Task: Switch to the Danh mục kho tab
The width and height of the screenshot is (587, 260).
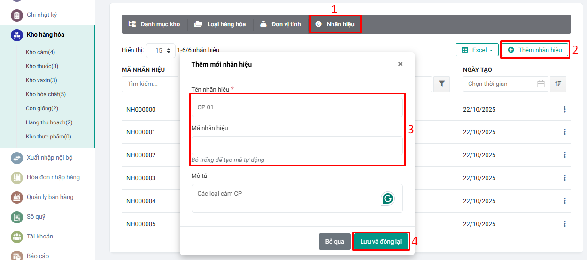Action: click(x=154, y=24)
